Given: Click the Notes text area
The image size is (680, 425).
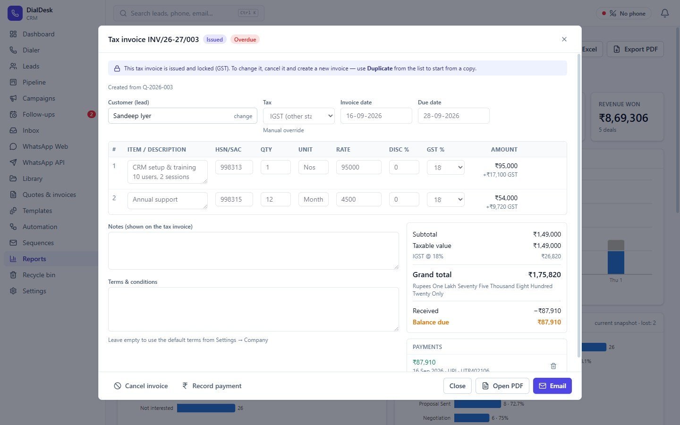Looking at the screenshot, I should tap(254, 251).
